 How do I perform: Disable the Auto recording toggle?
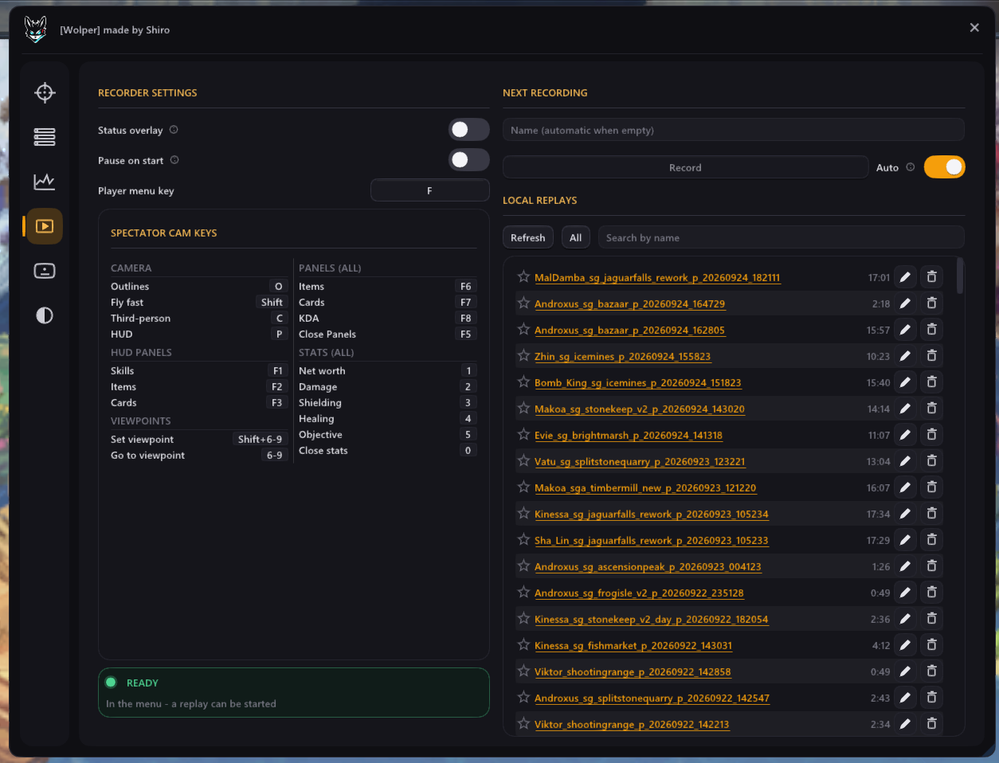click(944, 167)
